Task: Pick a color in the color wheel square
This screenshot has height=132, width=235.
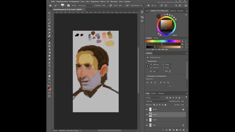Action: (x=166, y=26)
